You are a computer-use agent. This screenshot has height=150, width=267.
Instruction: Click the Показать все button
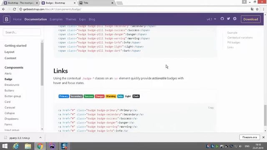click(x=249, y=137)
